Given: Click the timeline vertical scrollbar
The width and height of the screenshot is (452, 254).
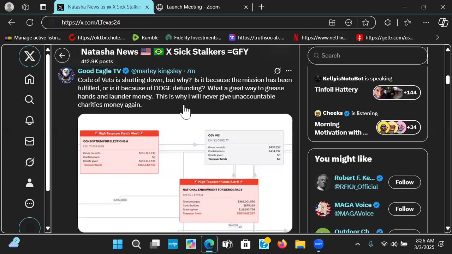Looking at the screenshot, I should pyautogui.click(x=448, y=80).
